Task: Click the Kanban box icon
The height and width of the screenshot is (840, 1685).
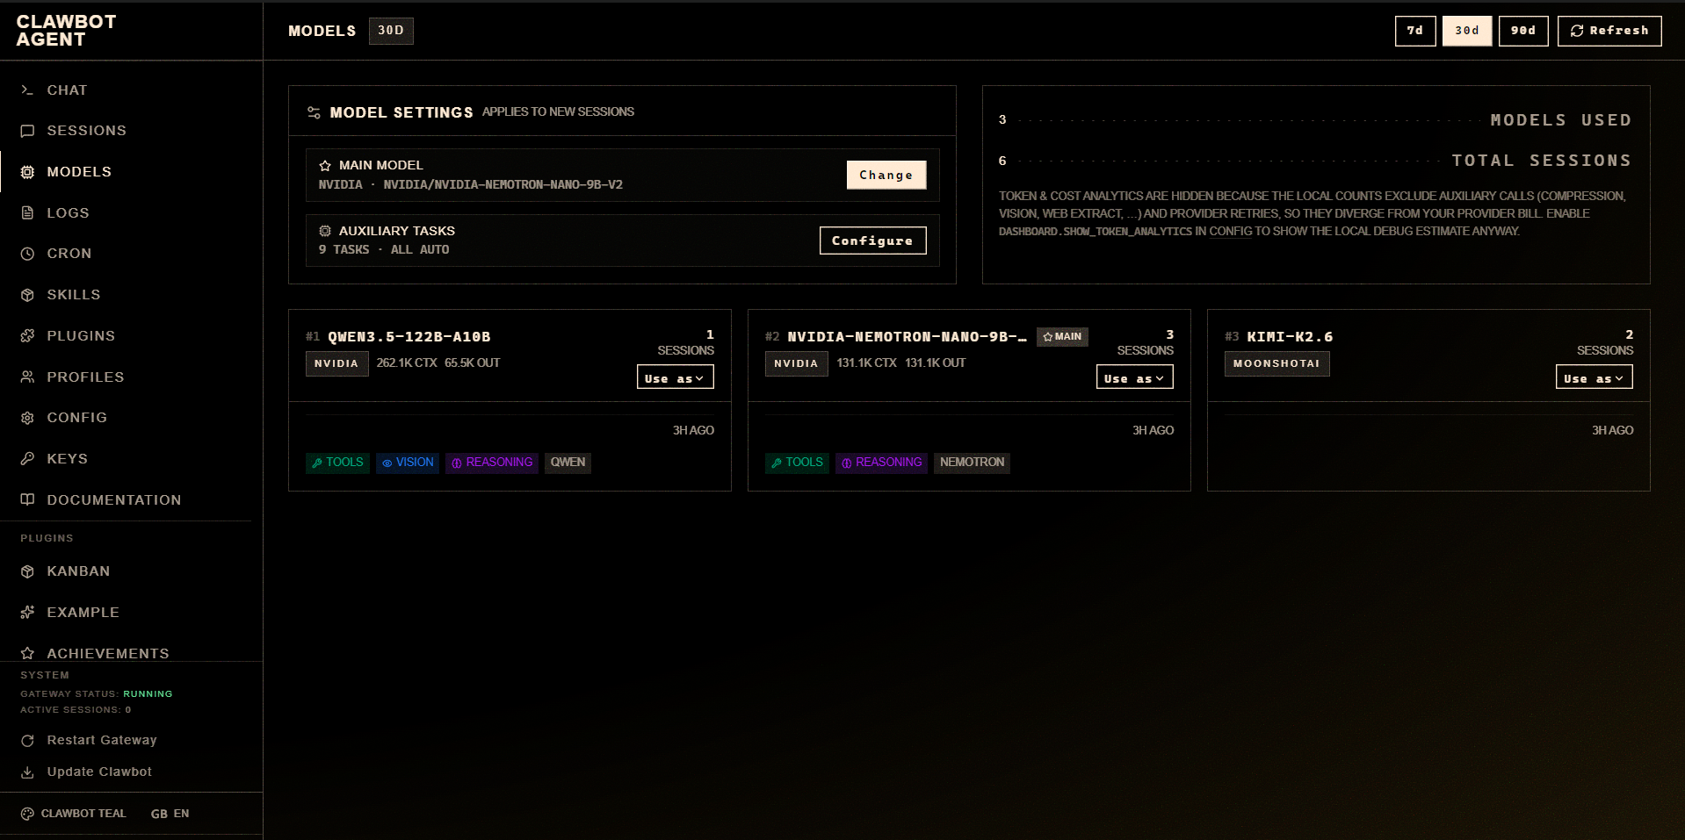Action: pyautogui.click(x=27, y=571)
